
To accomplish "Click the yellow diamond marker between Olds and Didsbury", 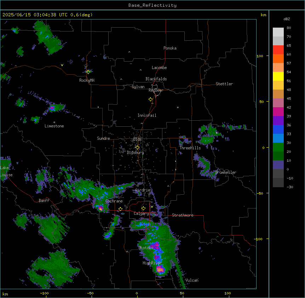I will point(137,148).
